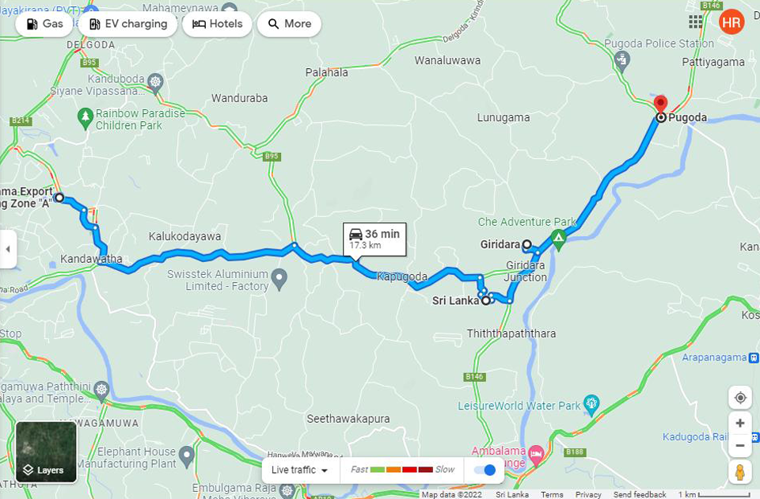Search nearby Hotels chip
Viewport: 760px width, 499px height.
[217, 24]
